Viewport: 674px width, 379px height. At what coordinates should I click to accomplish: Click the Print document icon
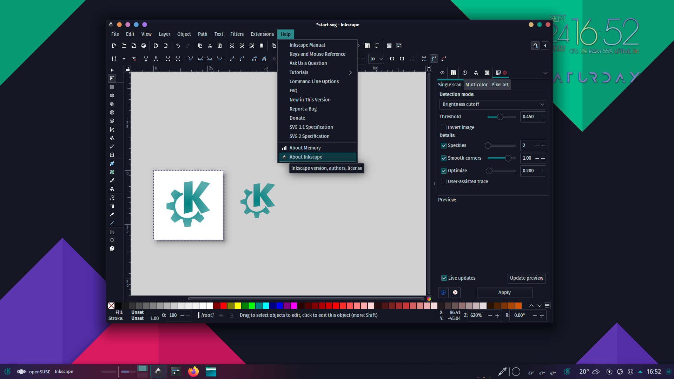(144, 46)
